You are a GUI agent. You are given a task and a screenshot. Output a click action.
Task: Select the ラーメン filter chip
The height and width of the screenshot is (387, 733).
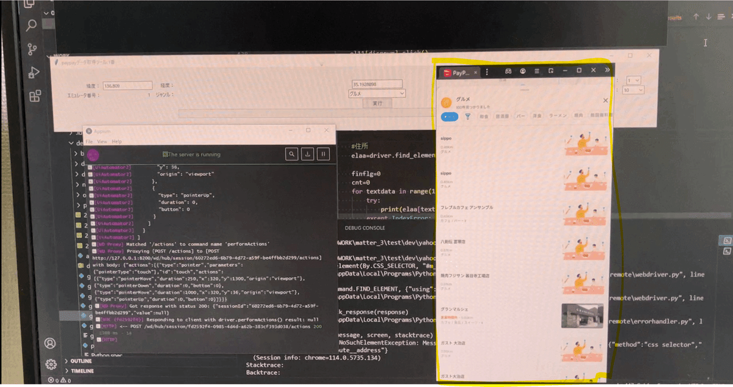click(x=558, y=115)
